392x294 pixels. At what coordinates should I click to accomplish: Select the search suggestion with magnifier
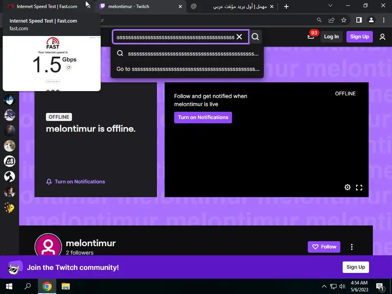click(187, 54)
